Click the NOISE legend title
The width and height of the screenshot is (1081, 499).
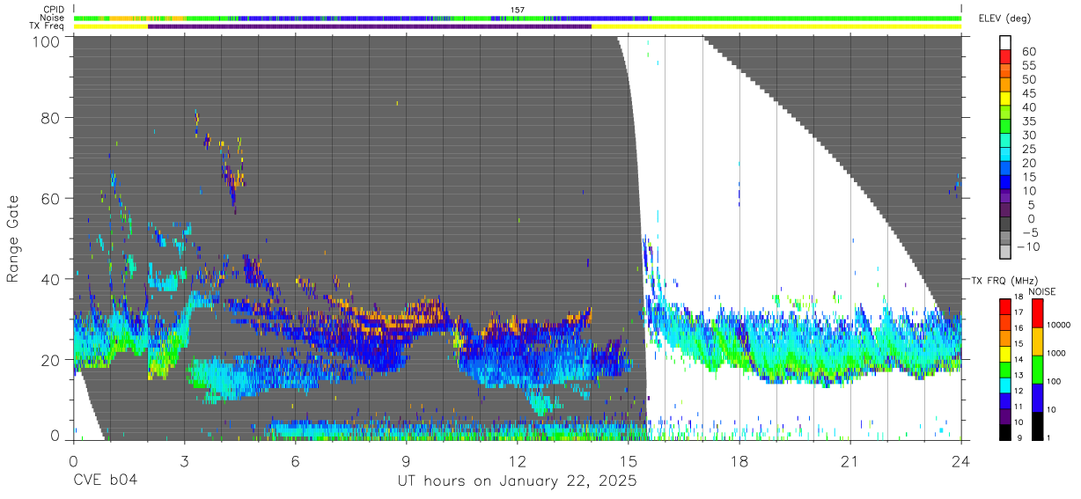pyautogui.click(x=1041, y=291)
